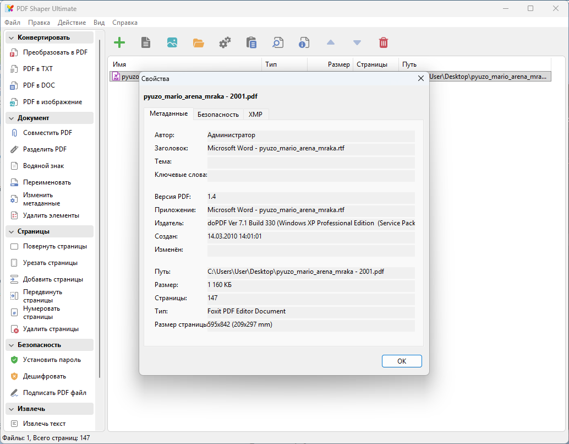
Task: Close the Свойства dialog
Action: (421, 78)
